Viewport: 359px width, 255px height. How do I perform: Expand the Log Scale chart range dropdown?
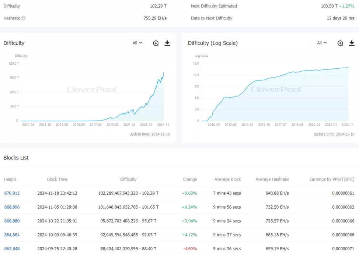coord(321,43)
